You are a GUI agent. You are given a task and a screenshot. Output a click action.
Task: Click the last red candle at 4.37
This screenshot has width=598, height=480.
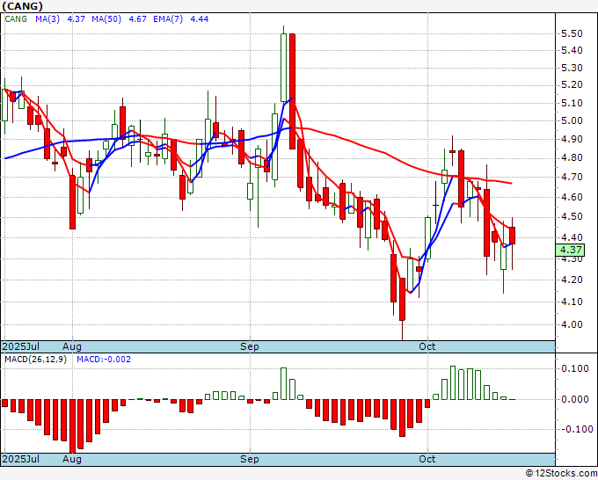coord(512,236)
